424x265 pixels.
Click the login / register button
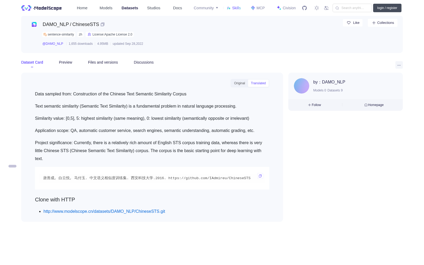[x=387, y=8]
